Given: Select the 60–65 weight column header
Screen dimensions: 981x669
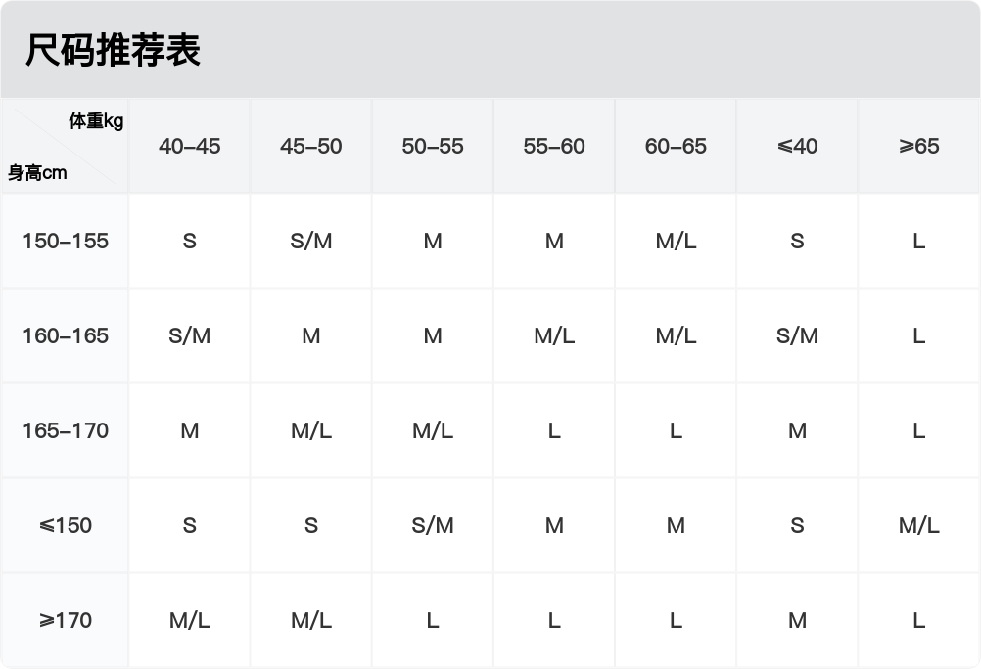Looking at the screenshot, I should tap(676, 146).
